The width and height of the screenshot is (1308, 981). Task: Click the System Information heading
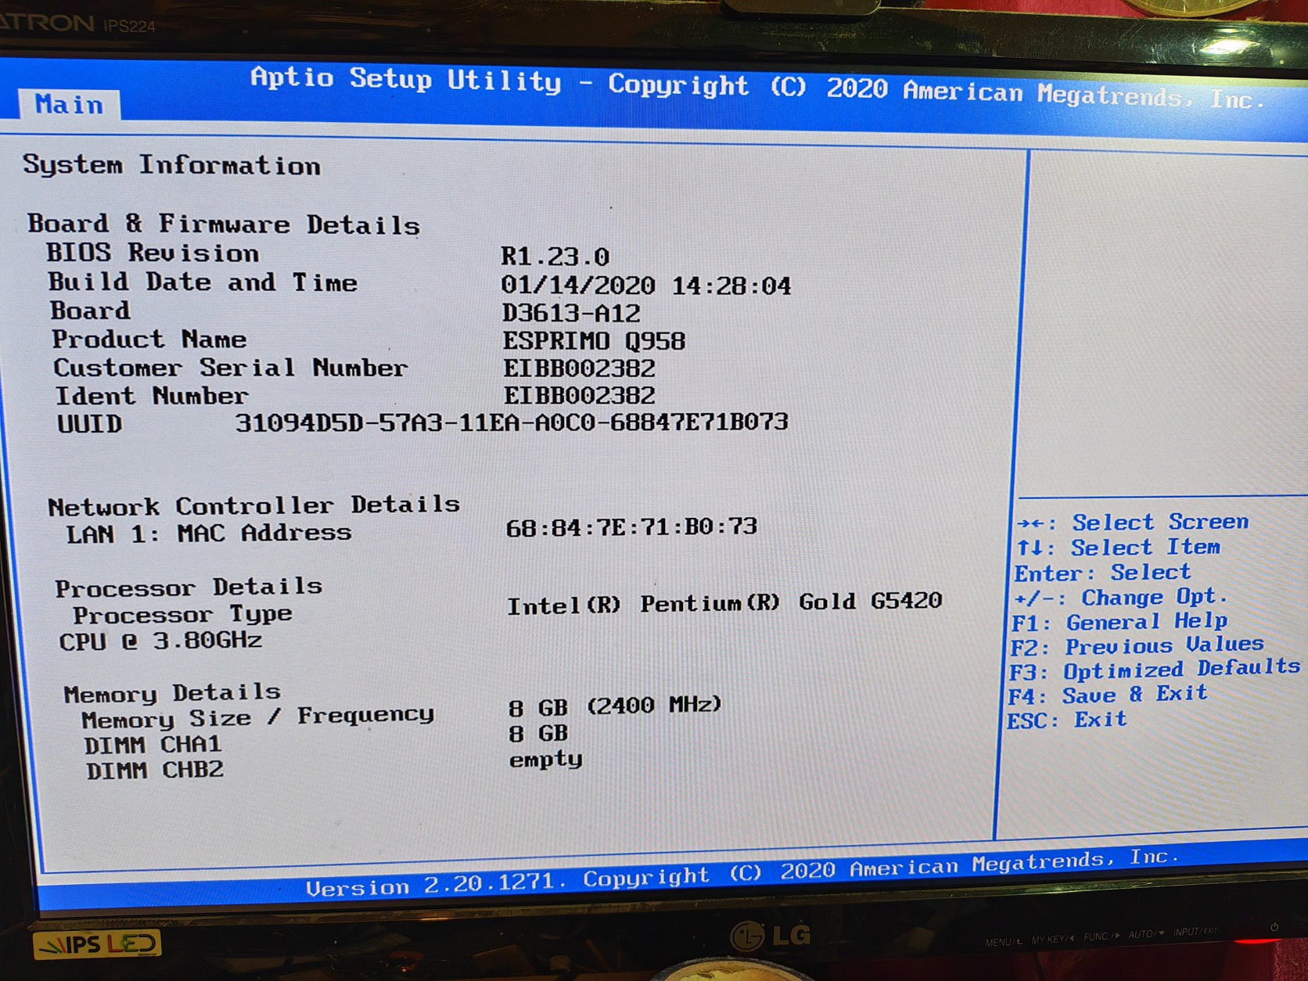pyautogui.click(x=172, y=165)
